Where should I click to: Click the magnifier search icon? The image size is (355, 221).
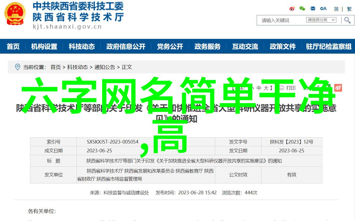[x=347, y=20]
